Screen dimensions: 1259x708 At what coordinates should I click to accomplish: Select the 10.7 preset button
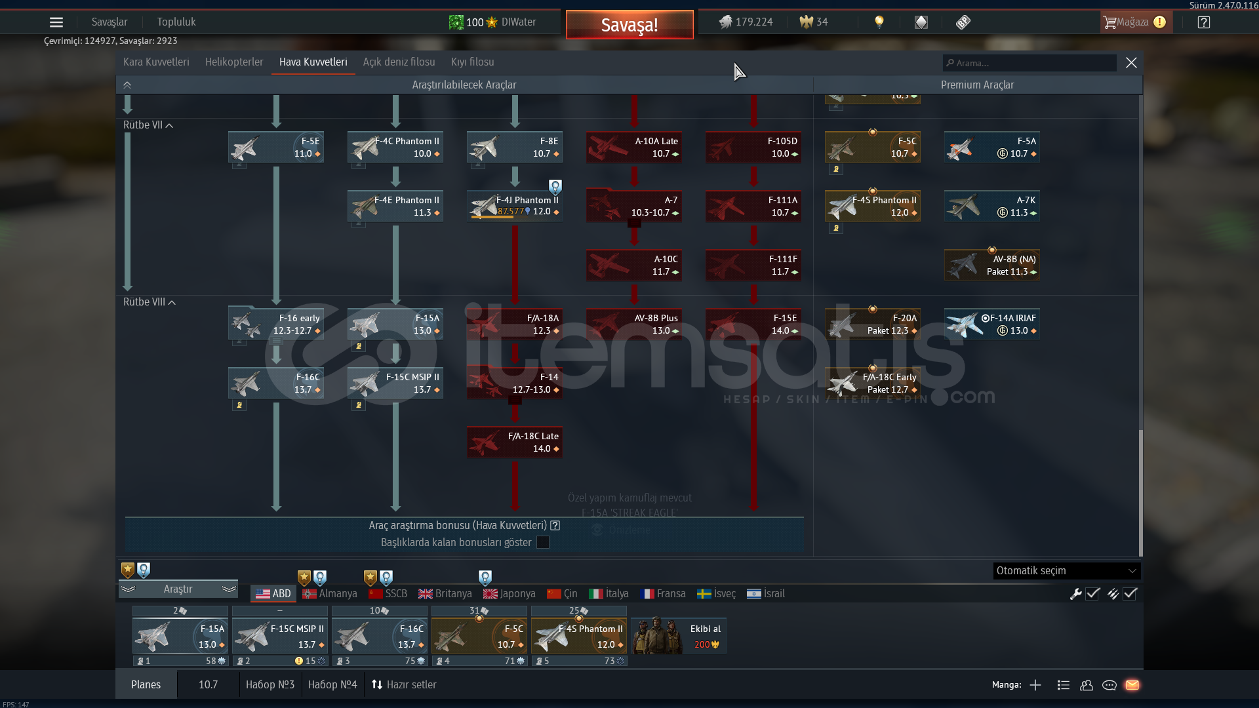point(208,684)
